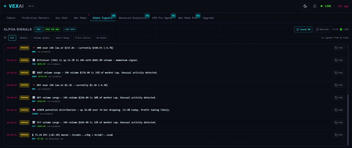Switch to Prediction Markets tab
This screenshot has width=352, height=148.
[35, 18]
